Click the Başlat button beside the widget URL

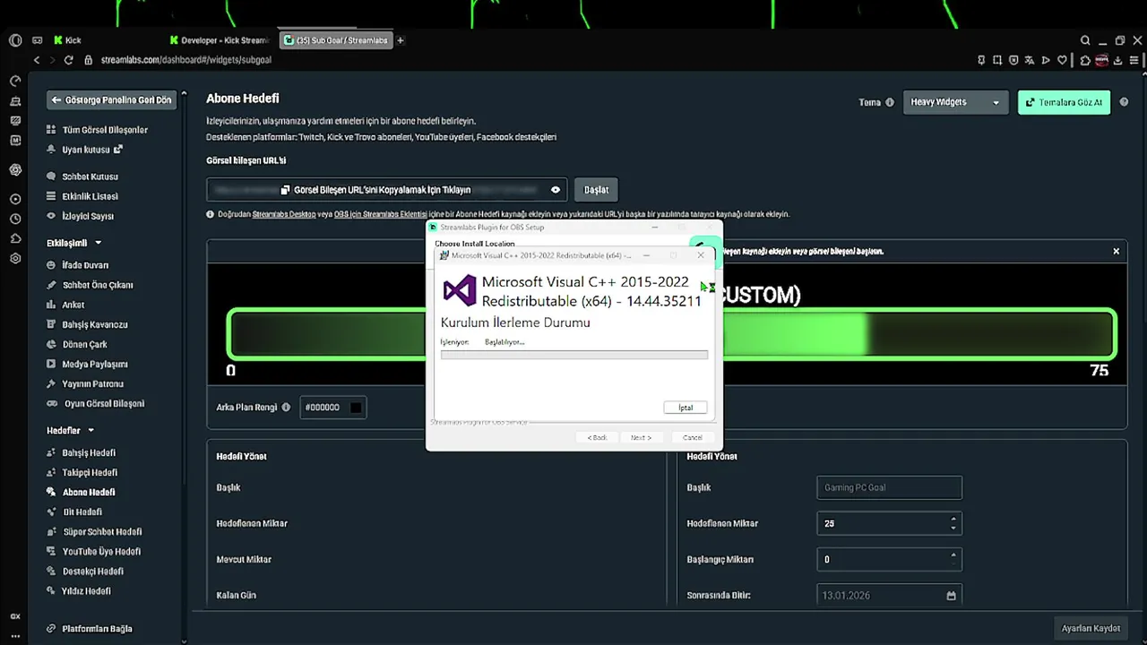pos(596,190)
